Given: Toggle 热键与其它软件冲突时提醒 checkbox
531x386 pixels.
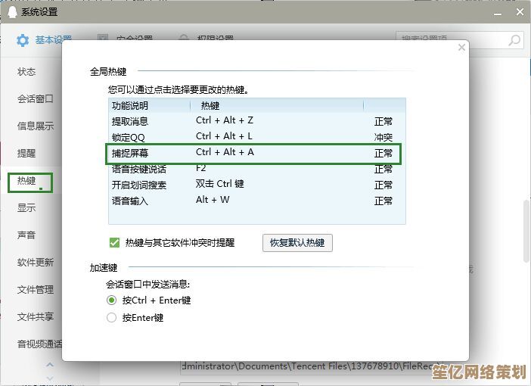Looking at the screenshot, I should pyautogui.click(x=115, y=243).
